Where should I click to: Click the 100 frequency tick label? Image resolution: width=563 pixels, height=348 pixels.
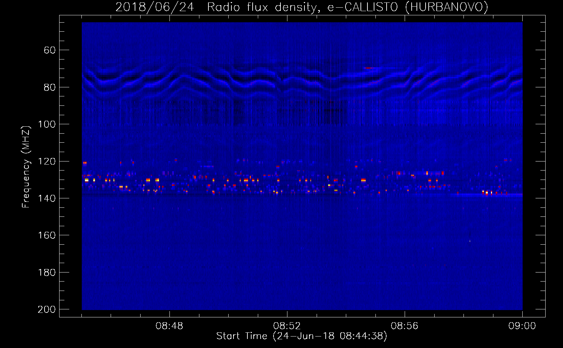coord(47,124)
